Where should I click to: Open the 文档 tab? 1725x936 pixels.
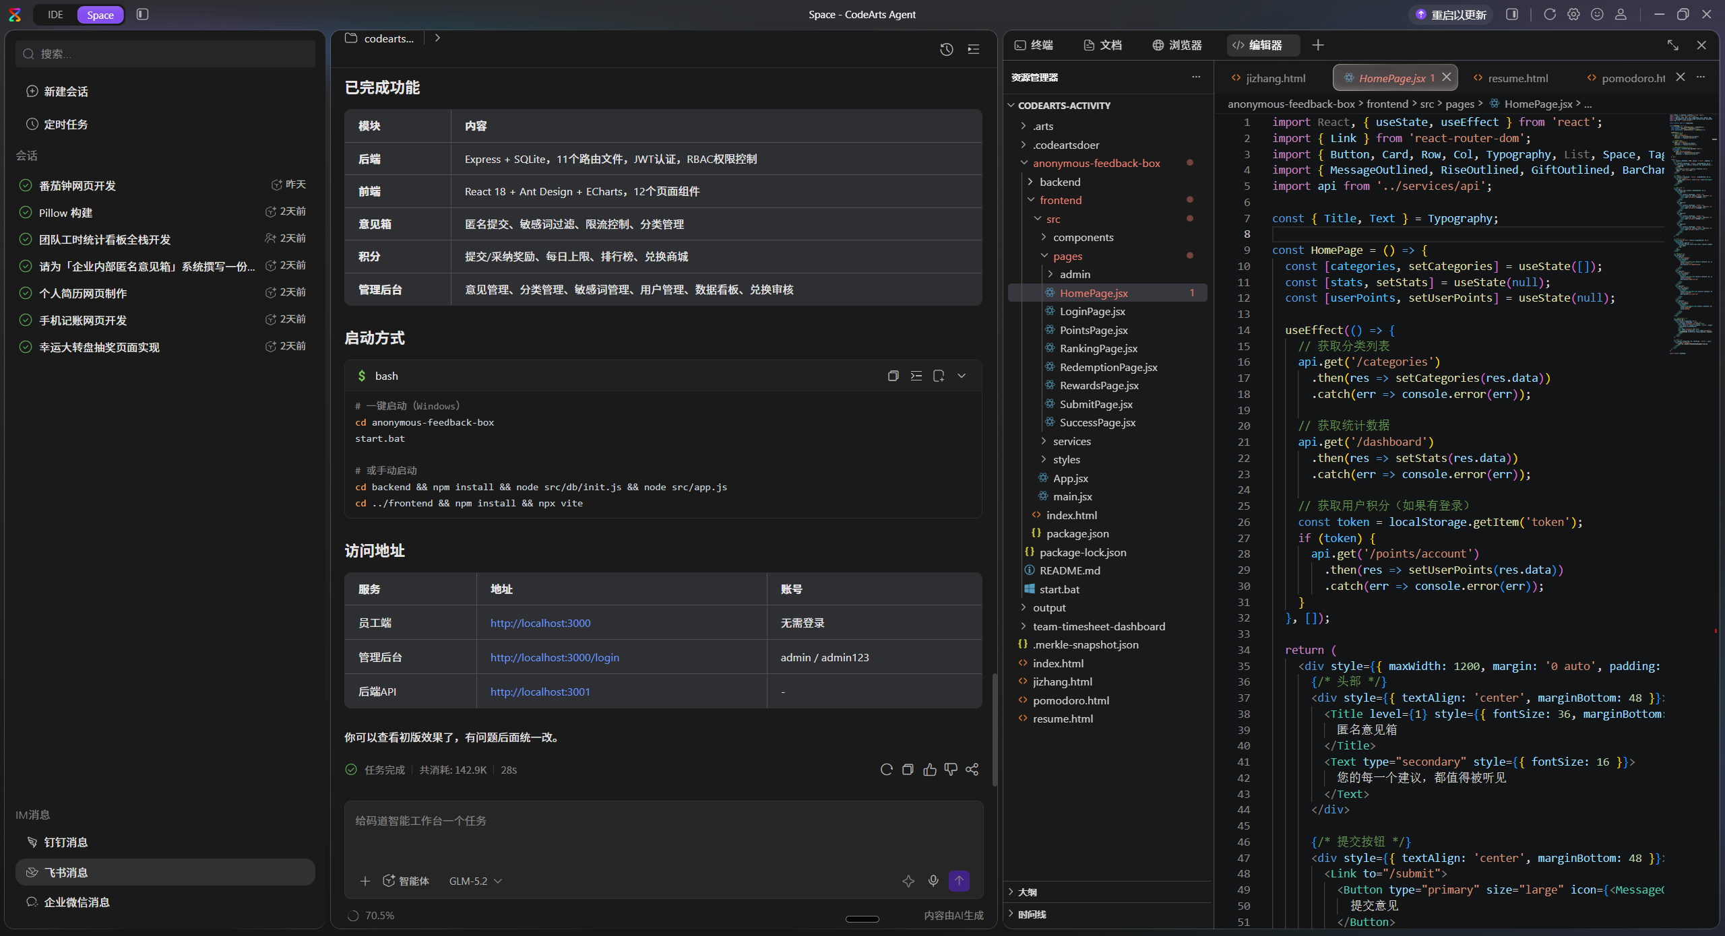coord(1102,45)
